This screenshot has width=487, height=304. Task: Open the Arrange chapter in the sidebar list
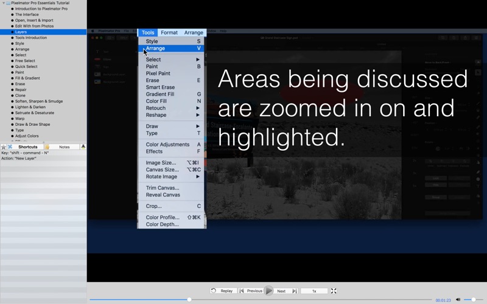click(22, 49)
